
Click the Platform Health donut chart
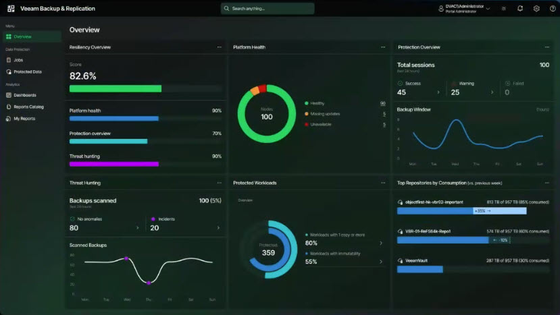tap(267, 113)
